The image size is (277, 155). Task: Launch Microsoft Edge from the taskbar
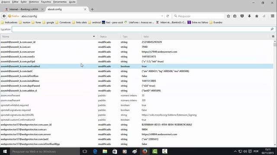(95, 151)
